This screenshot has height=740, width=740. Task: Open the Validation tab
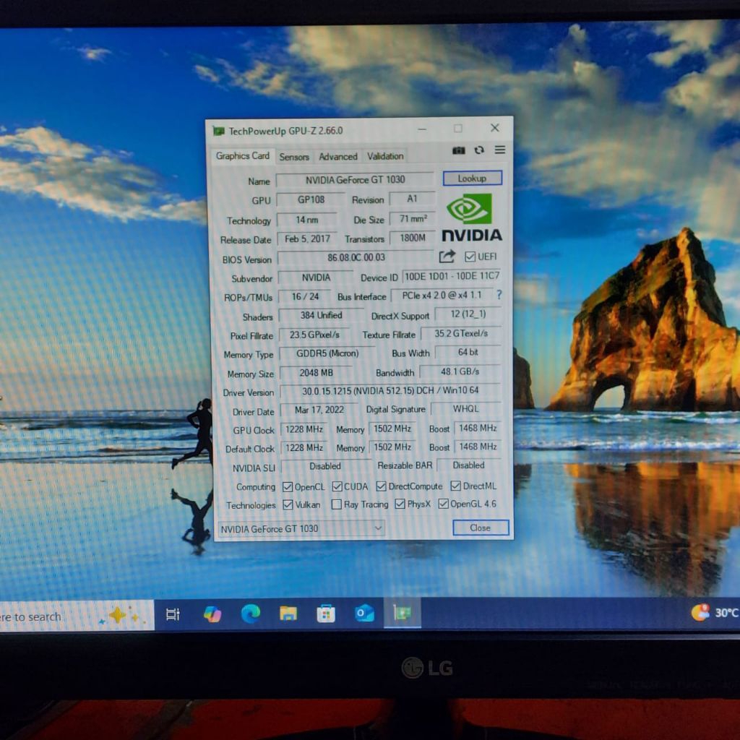(x=385, y=156)
